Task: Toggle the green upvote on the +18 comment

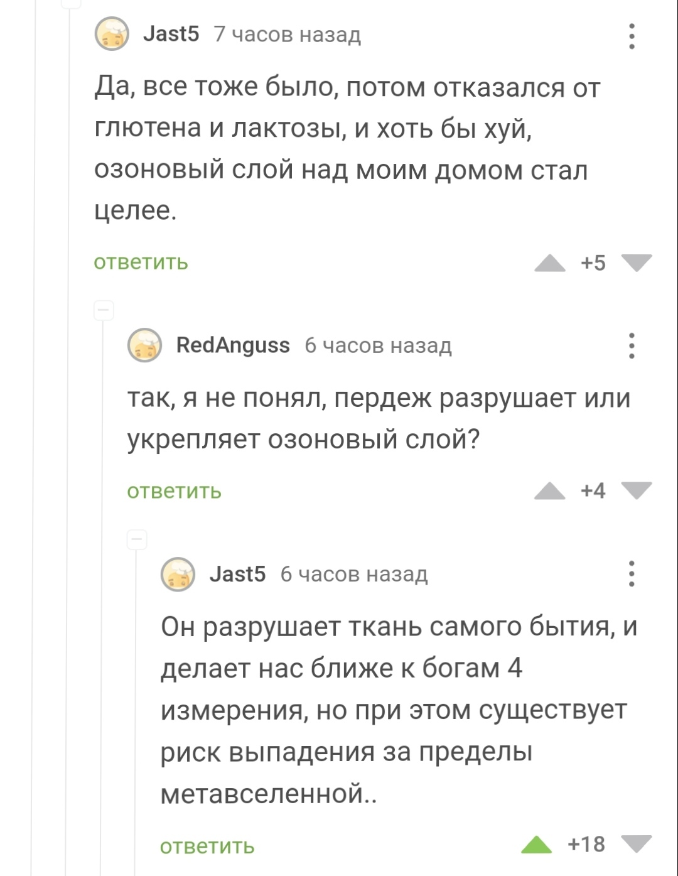Action: coord(537,845)
